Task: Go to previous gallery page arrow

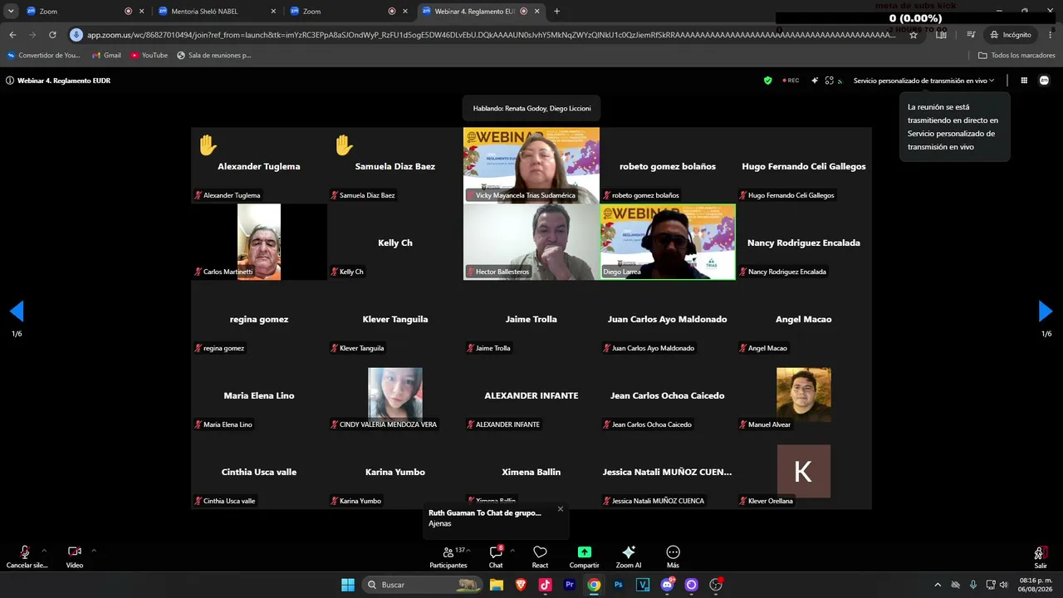Action: 17,311
